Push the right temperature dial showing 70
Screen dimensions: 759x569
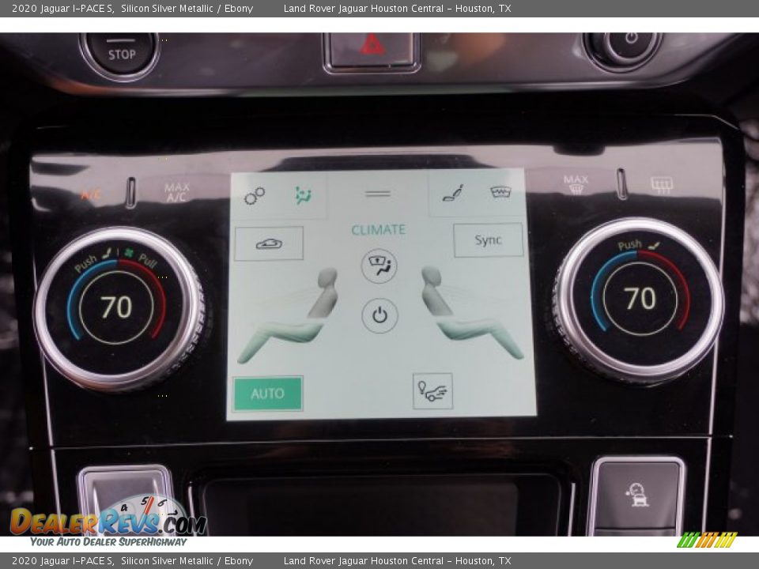coord(639,300)
